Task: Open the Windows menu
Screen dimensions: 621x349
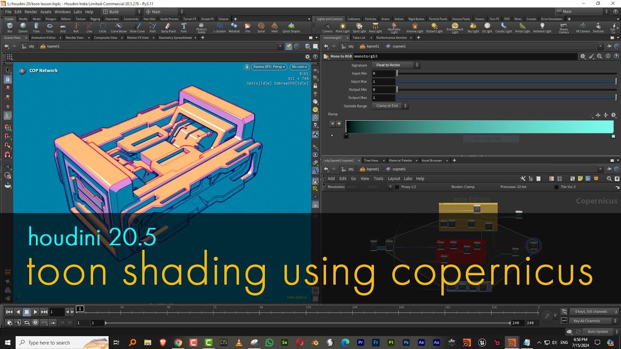Action: [62, 12]
